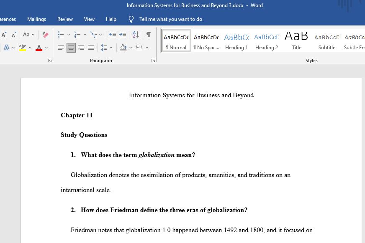Click the Multilevel List icon
This screenshot has width=365, height=243.
pyautogui.click(x=94, y=35)
